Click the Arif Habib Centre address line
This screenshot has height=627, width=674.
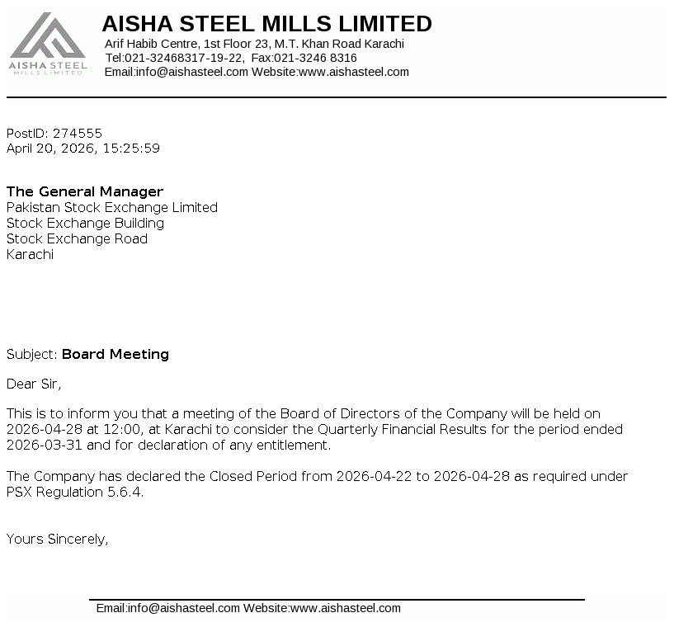tap(254, 44)
